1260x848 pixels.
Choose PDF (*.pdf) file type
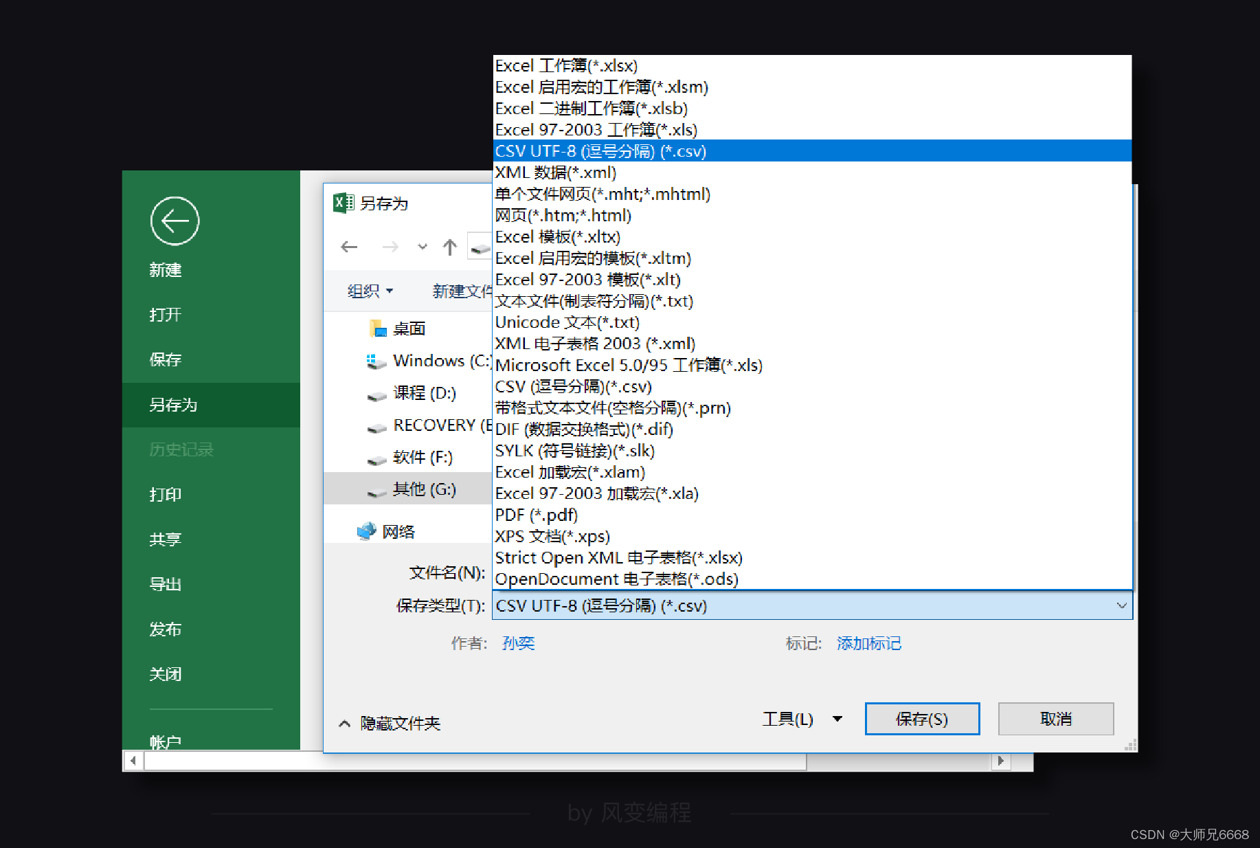point(812,515)
